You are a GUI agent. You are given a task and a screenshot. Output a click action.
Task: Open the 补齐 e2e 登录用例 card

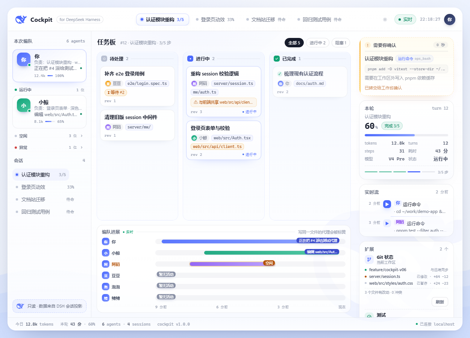tap(137, 86)
